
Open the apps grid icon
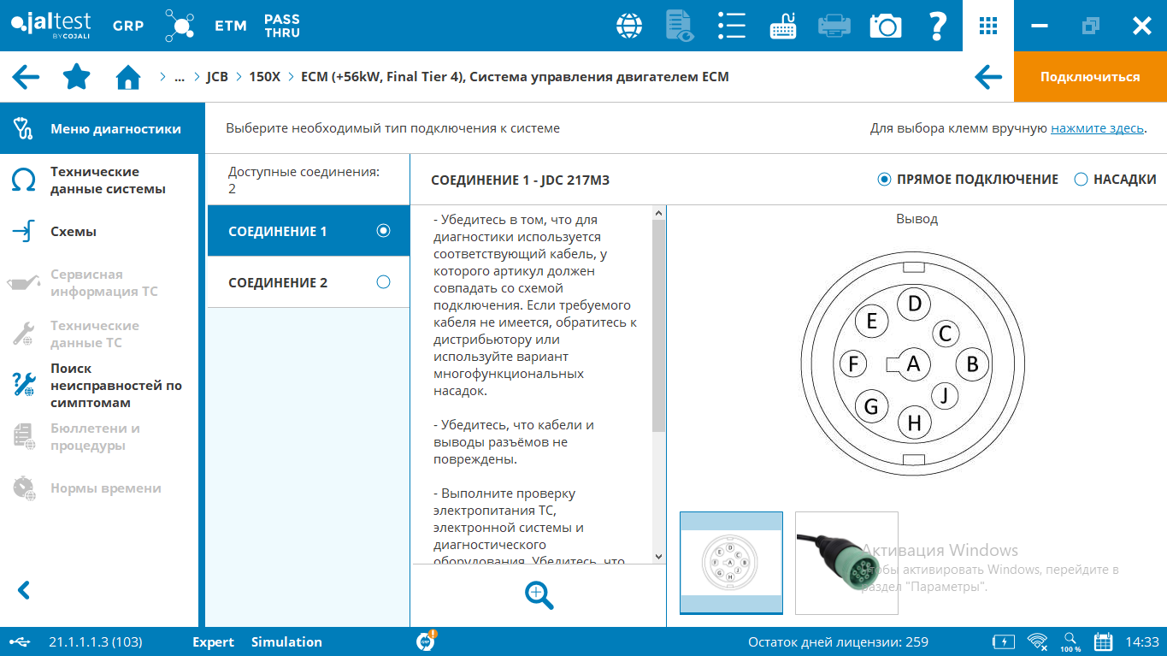point(988,26)
